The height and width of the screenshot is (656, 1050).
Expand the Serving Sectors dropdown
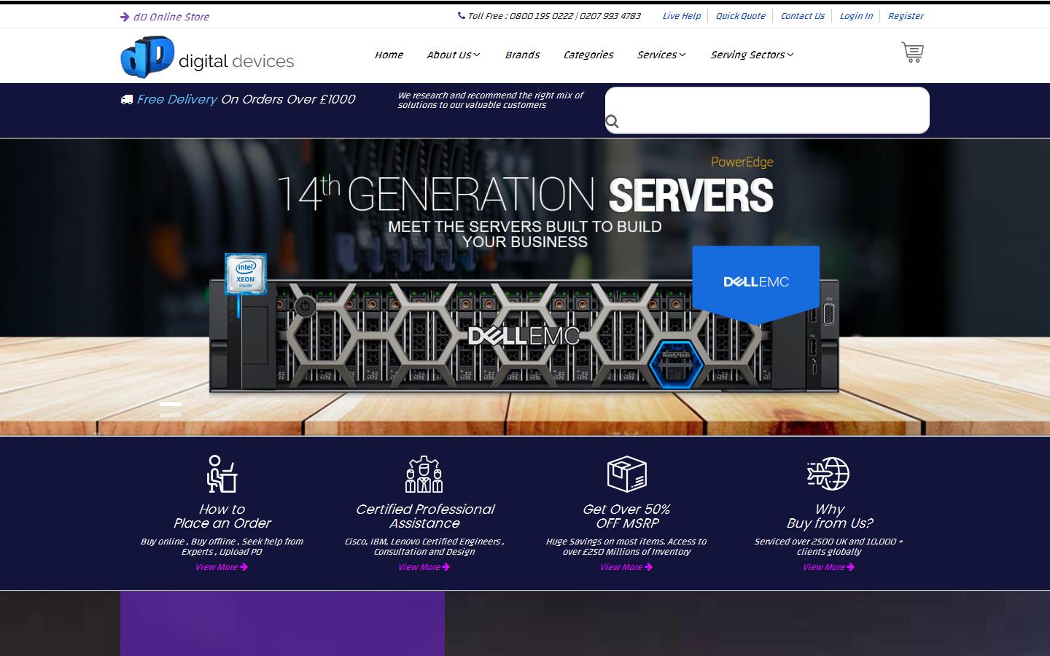pyautogui.click(x=750, y=55)
